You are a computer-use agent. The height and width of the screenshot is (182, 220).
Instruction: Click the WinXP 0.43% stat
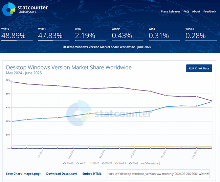(x=127, y=34)
